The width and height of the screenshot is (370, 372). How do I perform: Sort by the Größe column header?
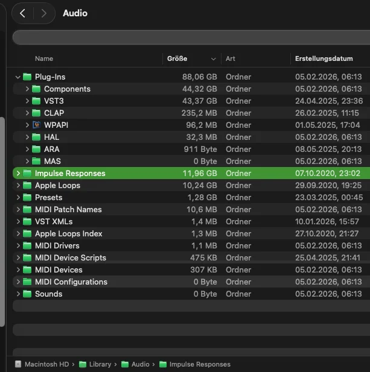[177, 58]
